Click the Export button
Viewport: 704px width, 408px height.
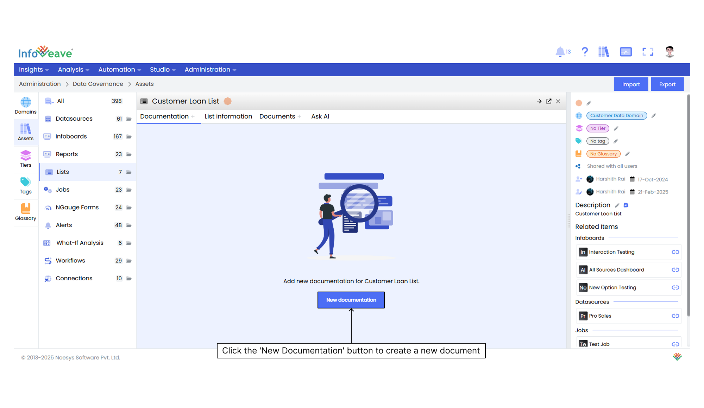coord(667,84)
